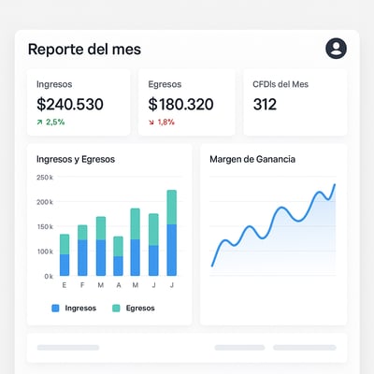
Task: Click the 150k axis label
Action: point(45,226)
